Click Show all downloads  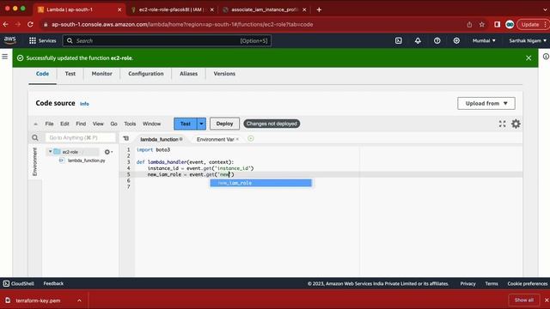[x=524, y=300]
